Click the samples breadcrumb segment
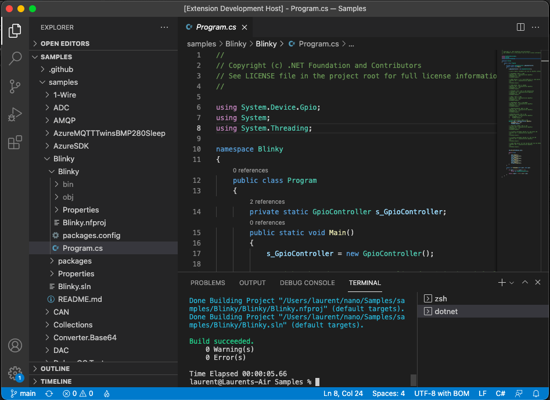 (x=202, y=44)
